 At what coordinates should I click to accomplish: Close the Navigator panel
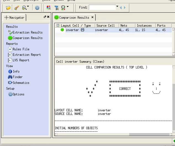click(48, 17)
